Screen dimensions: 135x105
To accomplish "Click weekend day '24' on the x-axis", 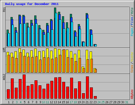I will (x=99, y=102).
